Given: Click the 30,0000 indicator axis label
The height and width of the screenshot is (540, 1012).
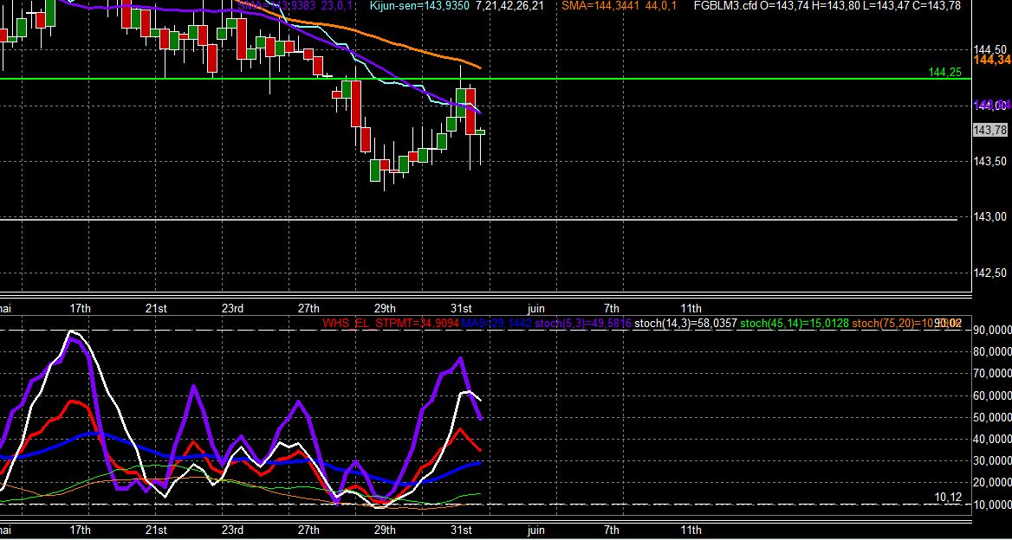Looking at the screenshot, I should [x=993, y=460].
